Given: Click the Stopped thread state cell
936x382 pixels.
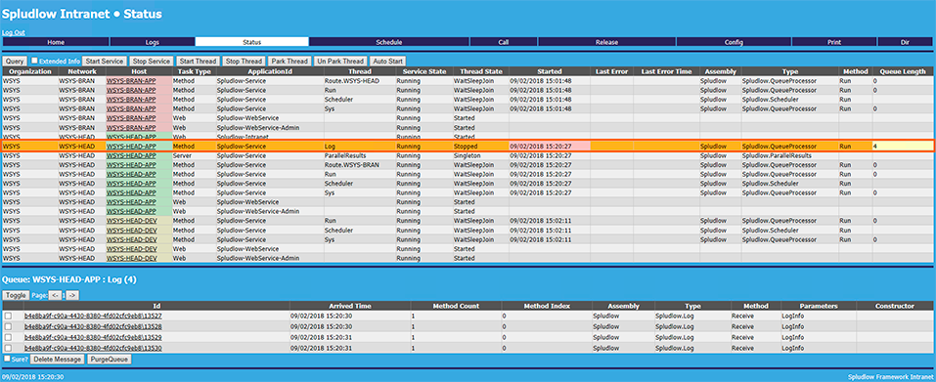Looking at the screenshot, I should 480,146.
